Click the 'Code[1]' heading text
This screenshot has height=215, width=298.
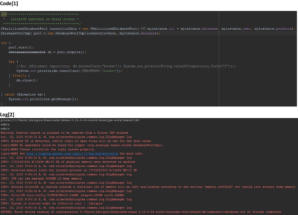pyautogui.click(x=9, y=3)
